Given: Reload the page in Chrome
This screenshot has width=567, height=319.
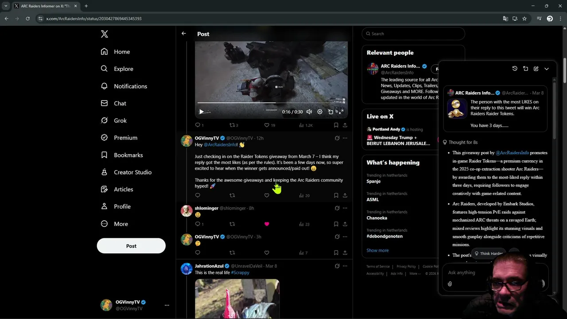Looking at the screenshot, I should pos(27,19).
